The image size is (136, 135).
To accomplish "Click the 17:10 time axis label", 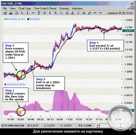I will [99, 119].
